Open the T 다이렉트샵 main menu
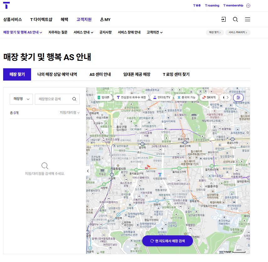Image resolution: width=268 pixels, height=262 pixels. 41,19
